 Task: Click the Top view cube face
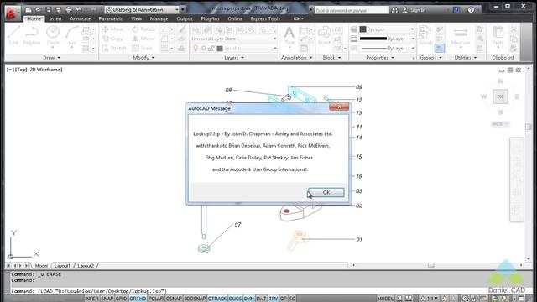coord(500,96)
